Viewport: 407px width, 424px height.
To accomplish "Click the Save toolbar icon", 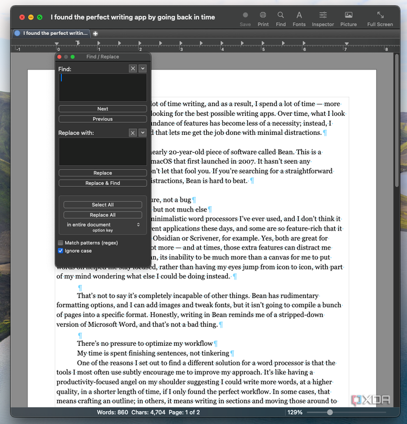I will pyautogui.click(x=245, y=19).
